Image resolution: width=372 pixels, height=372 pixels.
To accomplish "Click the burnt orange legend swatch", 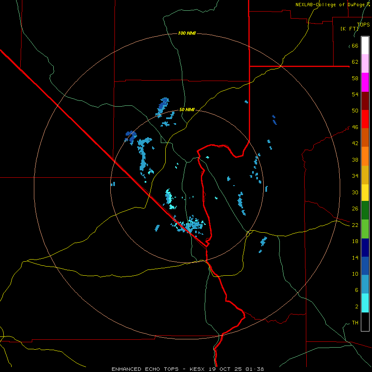I will [x=365, y=137].
